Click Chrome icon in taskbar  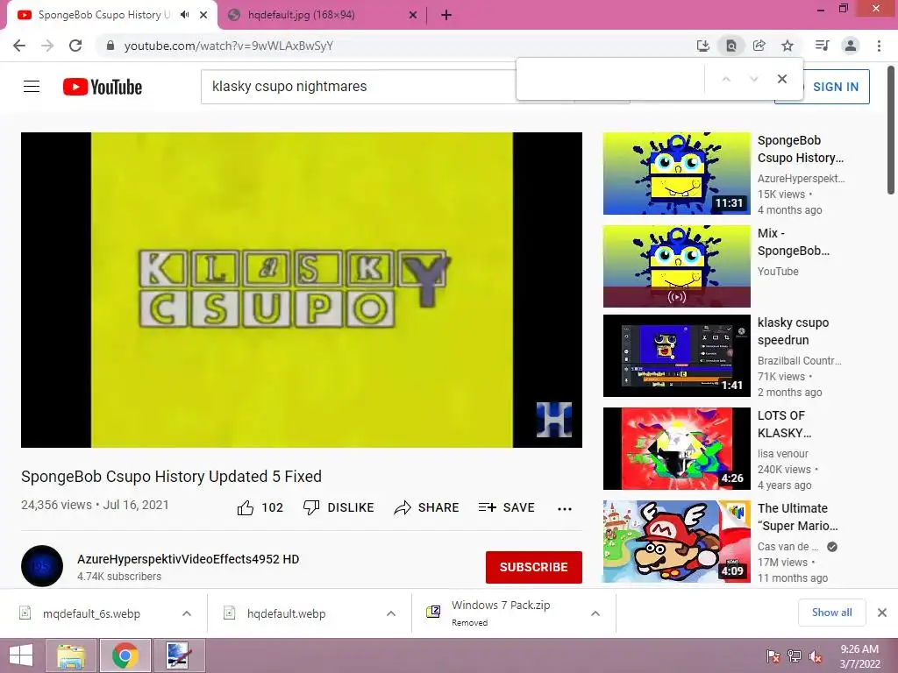[x=125, y=655]
